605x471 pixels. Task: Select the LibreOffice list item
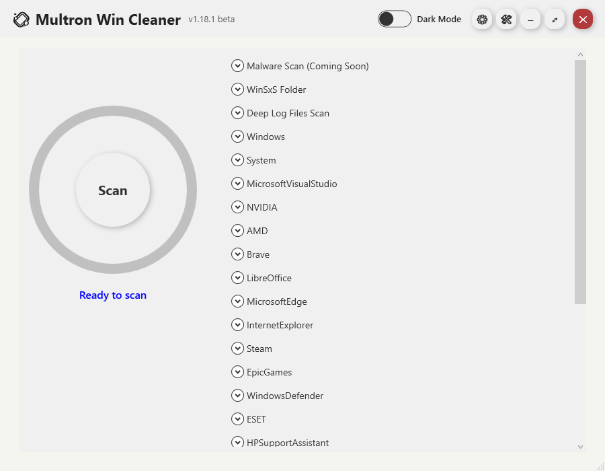(x=269, y=278)
